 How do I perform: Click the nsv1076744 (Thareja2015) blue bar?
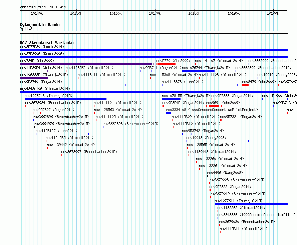pos(198,71)
